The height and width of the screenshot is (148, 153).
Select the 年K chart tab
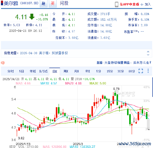(x=88, y=71)
